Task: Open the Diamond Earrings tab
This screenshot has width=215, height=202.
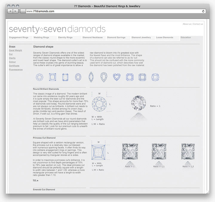Action: (118, 38)
